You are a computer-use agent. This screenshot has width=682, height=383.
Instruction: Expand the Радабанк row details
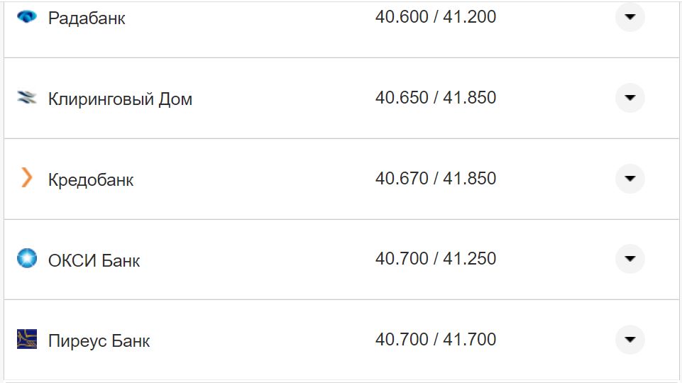629,17
